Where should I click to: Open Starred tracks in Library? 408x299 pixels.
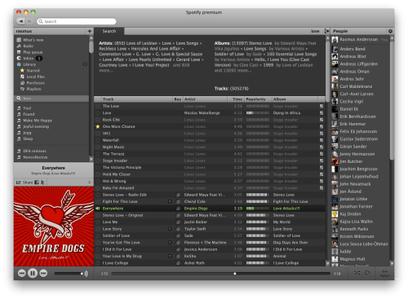(33, 71)
